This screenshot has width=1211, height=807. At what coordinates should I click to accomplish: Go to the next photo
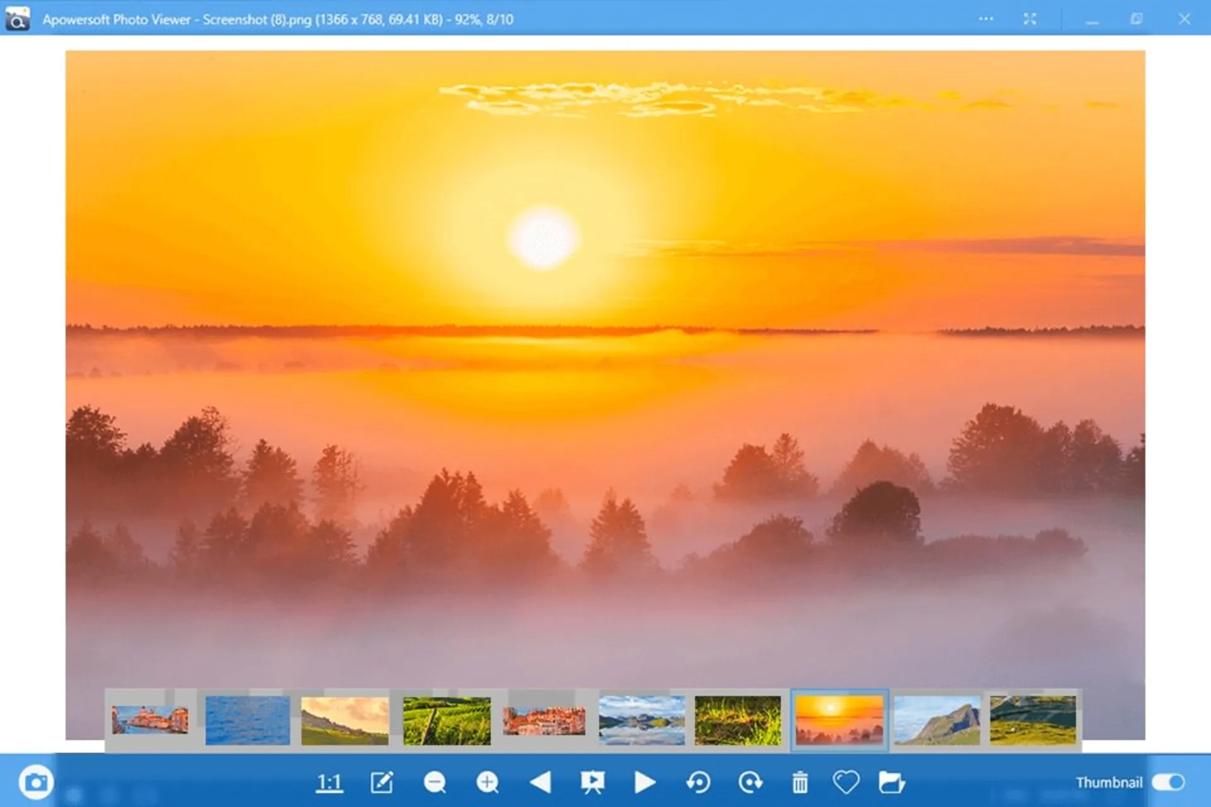645,782
